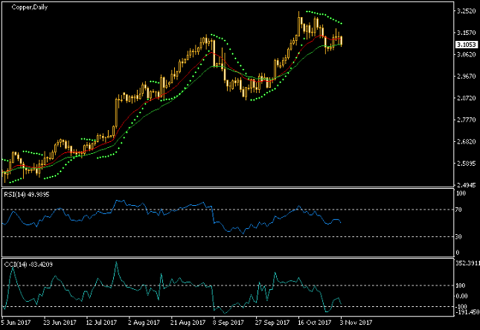Click the 2.8720 price axis label
This screenshot has width=480, height=330.
tap(466, 98)
